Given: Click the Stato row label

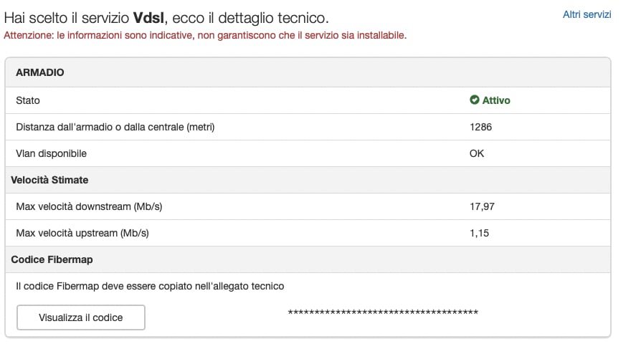Looking at the screenshot, I should [28, 100].
